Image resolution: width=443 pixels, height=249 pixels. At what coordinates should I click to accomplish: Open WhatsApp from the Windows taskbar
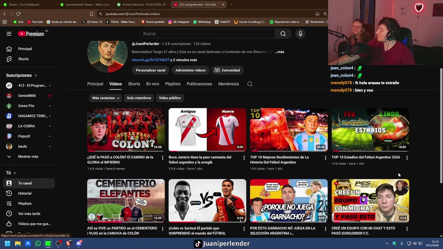click(38, 243)
